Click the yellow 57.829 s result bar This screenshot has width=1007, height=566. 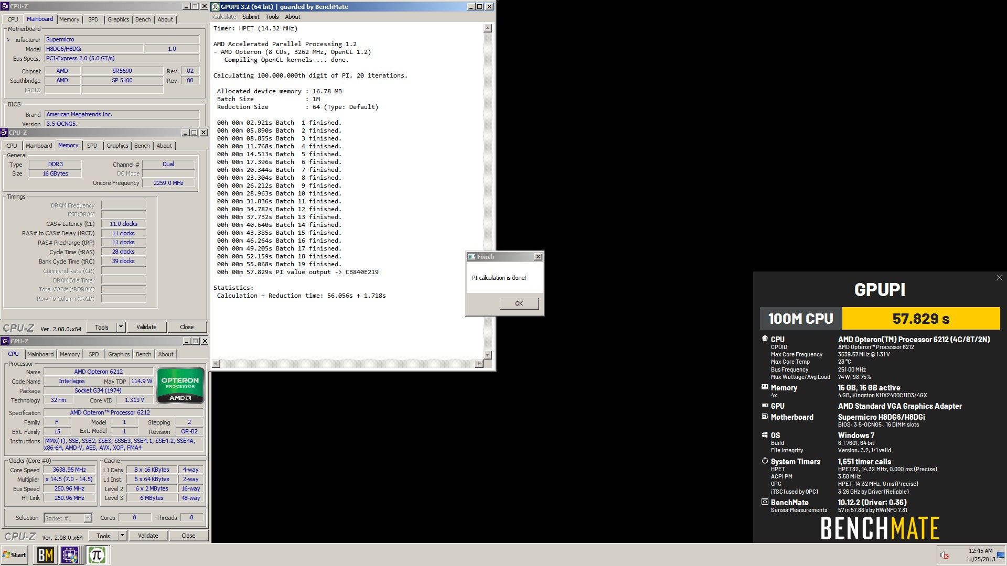pos(921,319)
